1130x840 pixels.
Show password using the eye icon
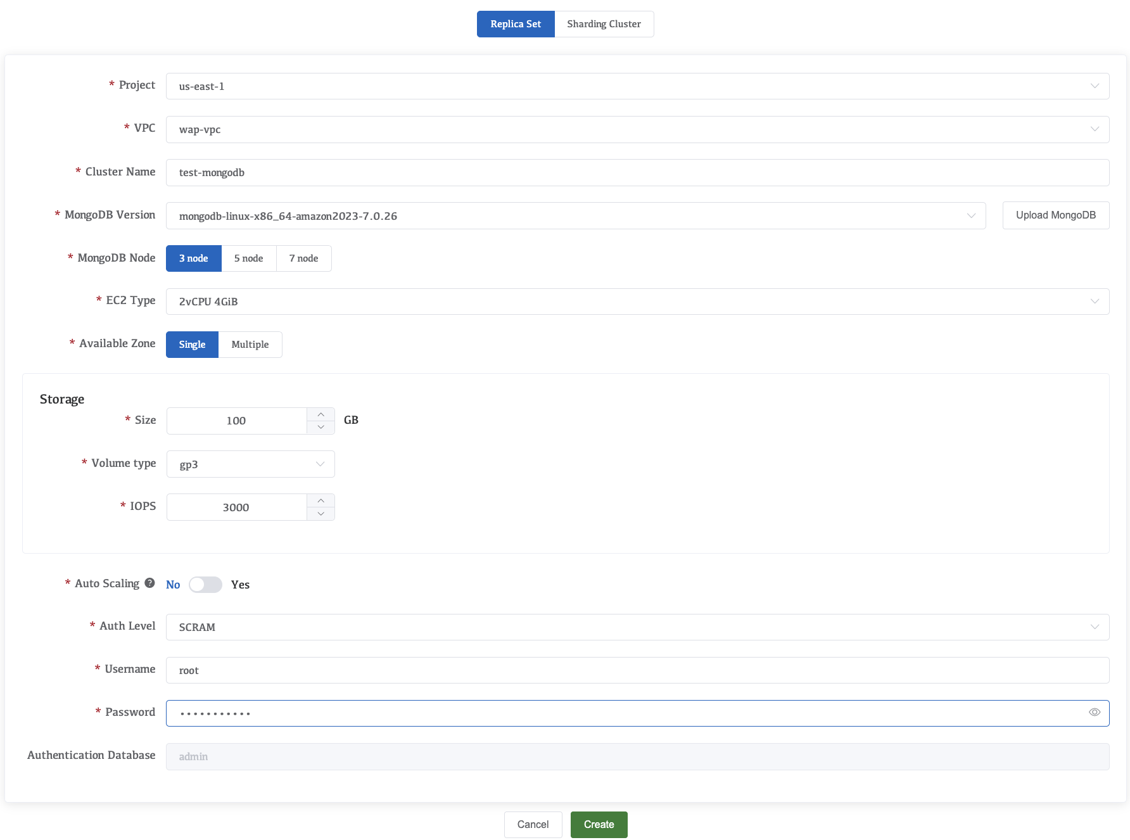pos(1094,713)
